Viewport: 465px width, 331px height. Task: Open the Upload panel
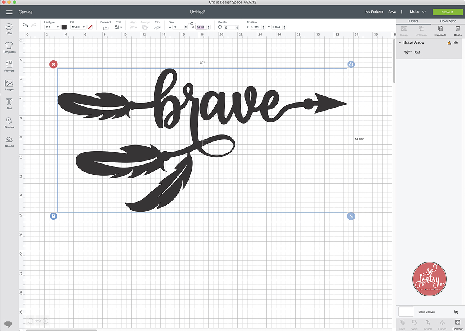pyautogui.click(x=9, y=141)
